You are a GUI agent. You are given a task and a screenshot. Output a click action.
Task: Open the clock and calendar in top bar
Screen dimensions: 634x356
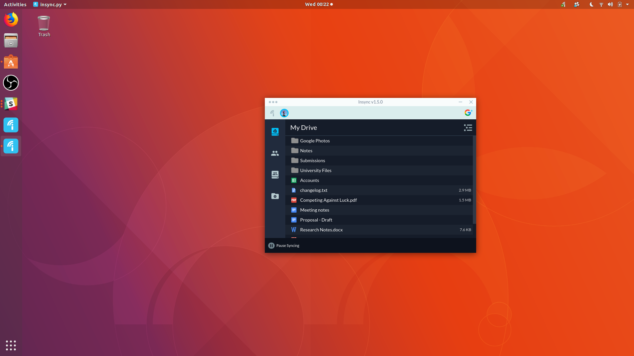[x=319, y=4]
